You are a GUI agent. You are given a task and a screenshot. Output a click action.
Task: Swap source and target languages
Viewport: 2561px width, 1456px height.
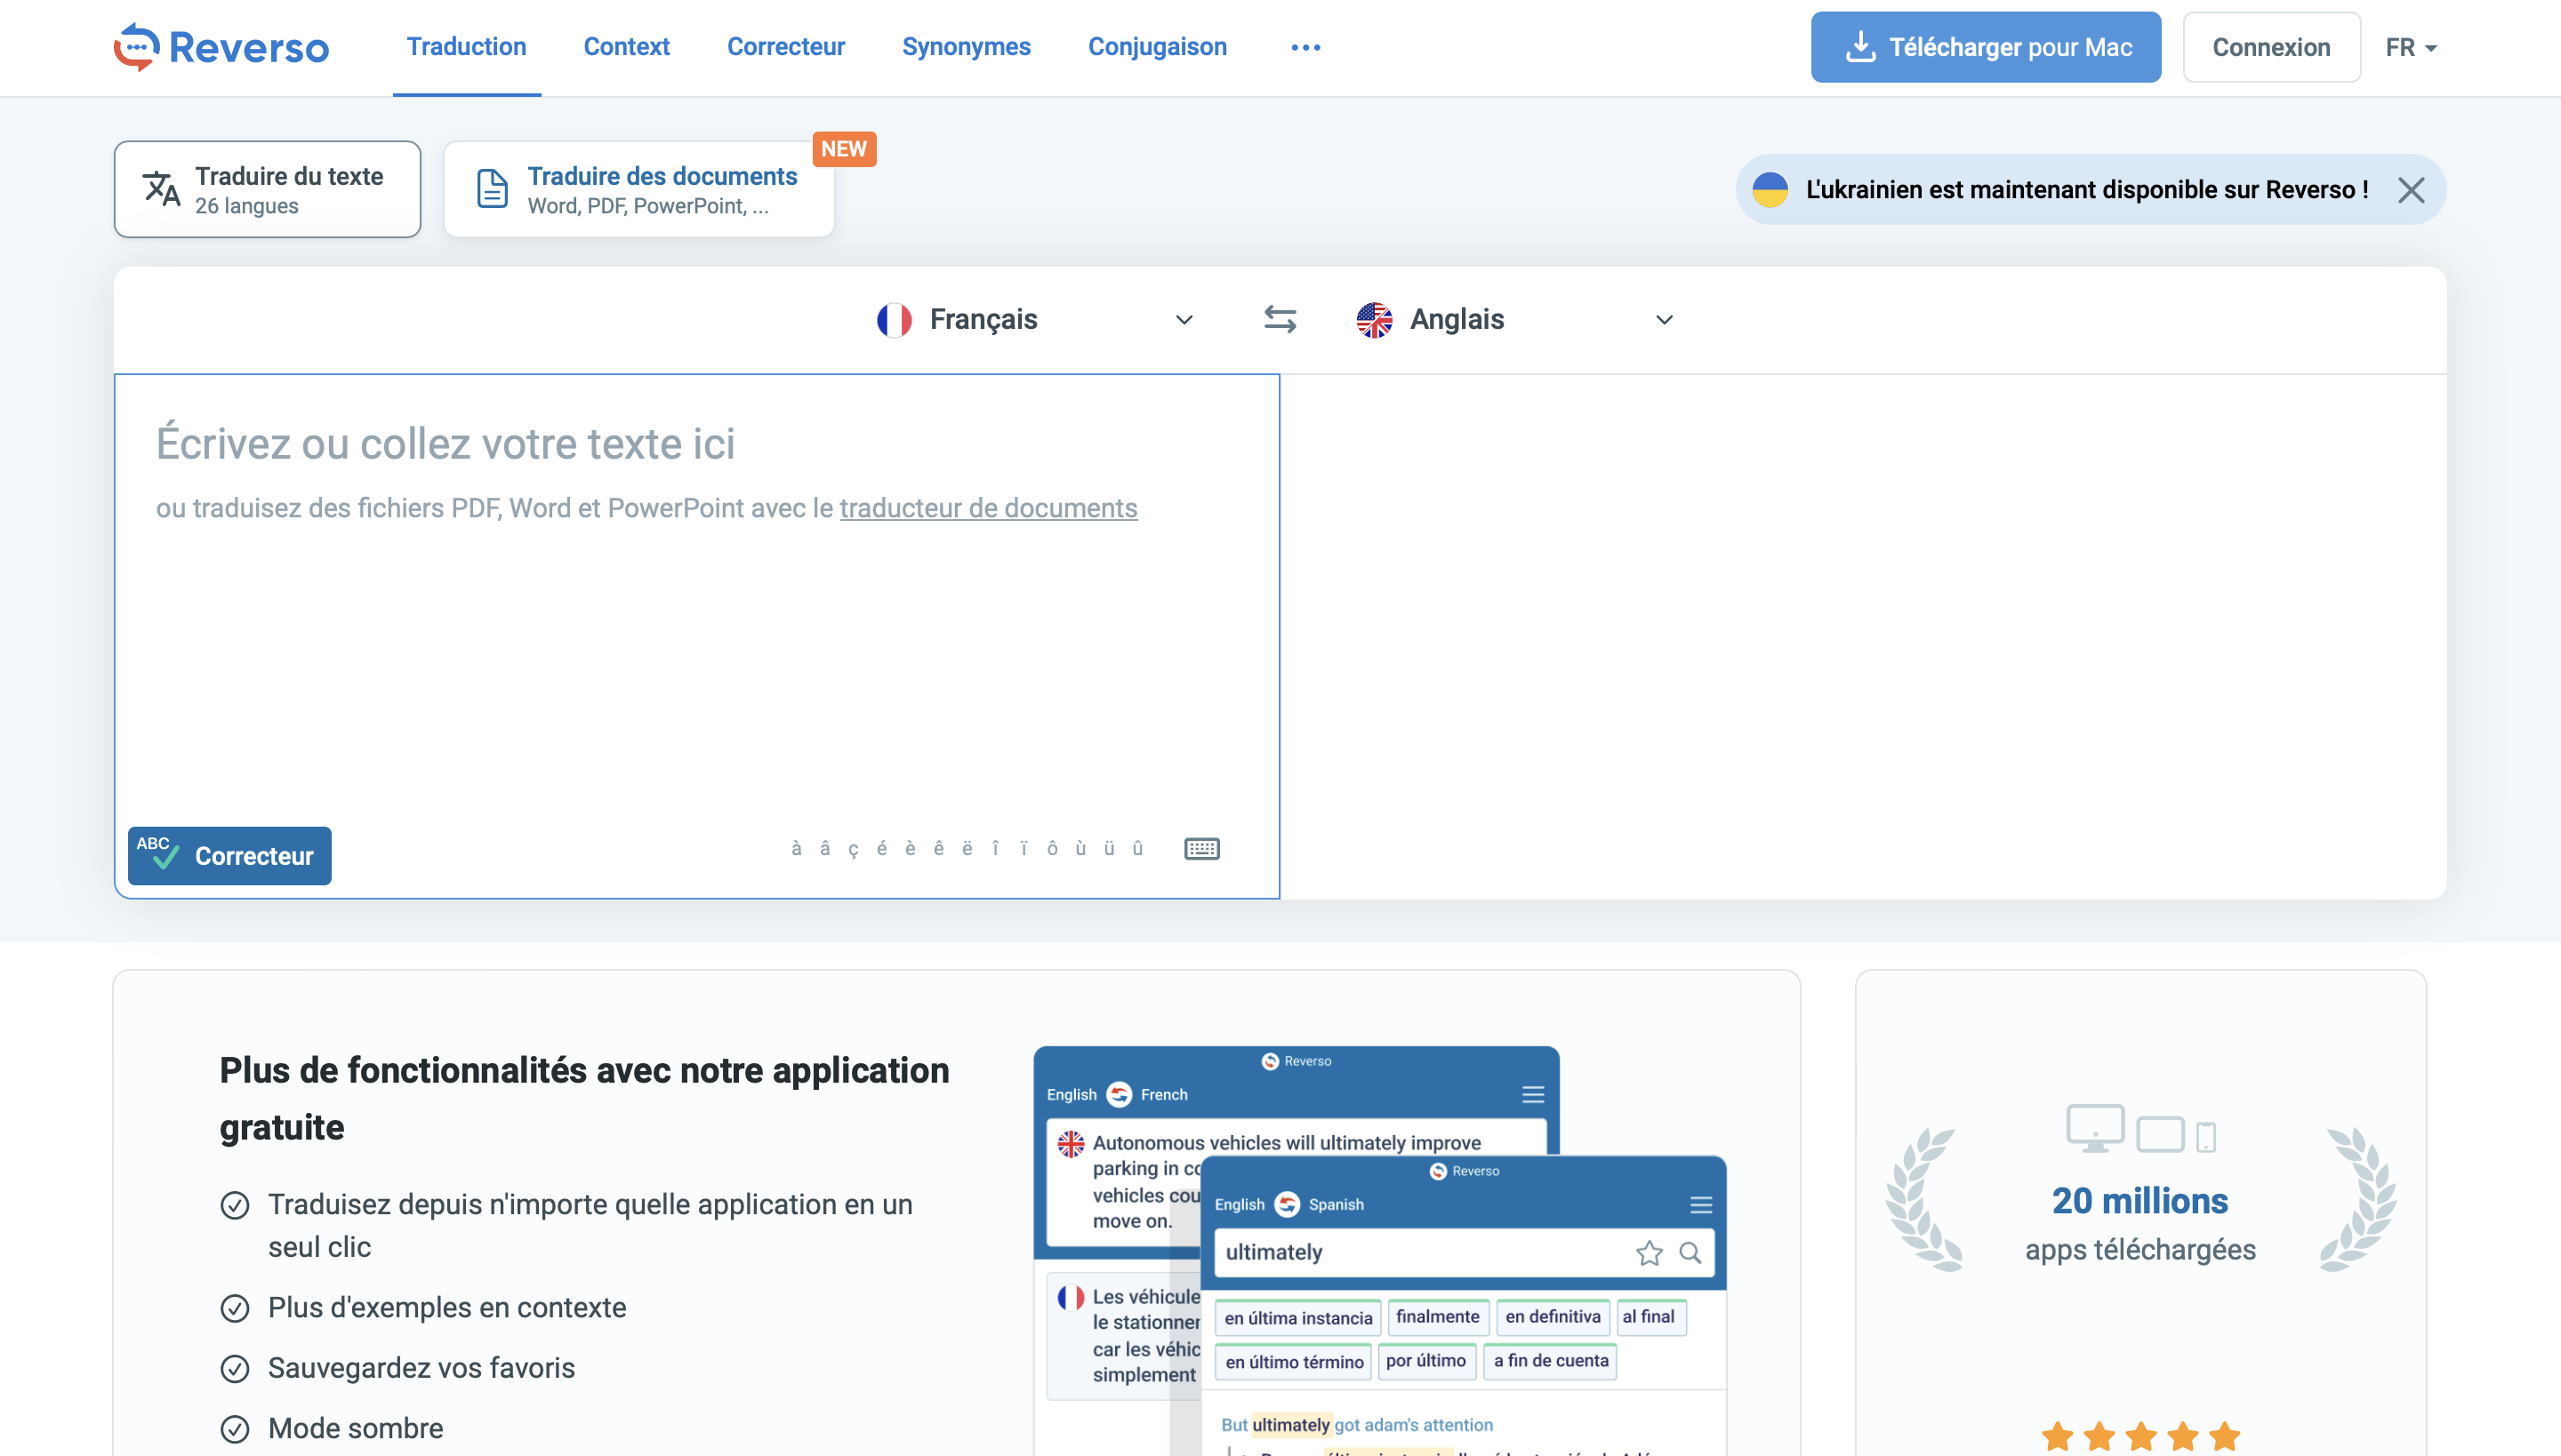1280,320
